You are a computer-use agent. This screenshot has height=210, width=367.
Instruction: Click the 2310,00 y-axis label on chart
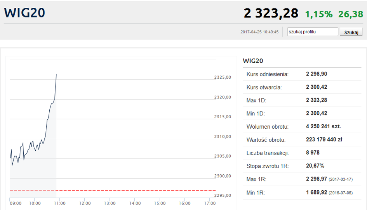(x=223, y=136)
